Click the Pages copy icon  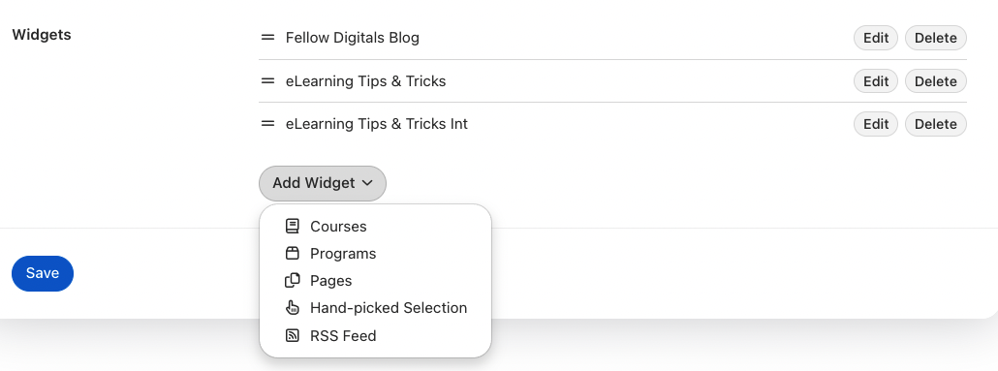pyautogui.click(x=293, y=281)
